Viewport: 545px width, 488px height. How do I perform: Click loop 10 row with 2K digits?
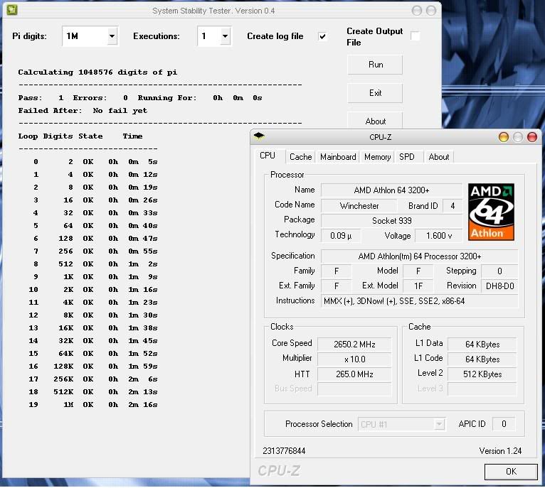(93, 290)
